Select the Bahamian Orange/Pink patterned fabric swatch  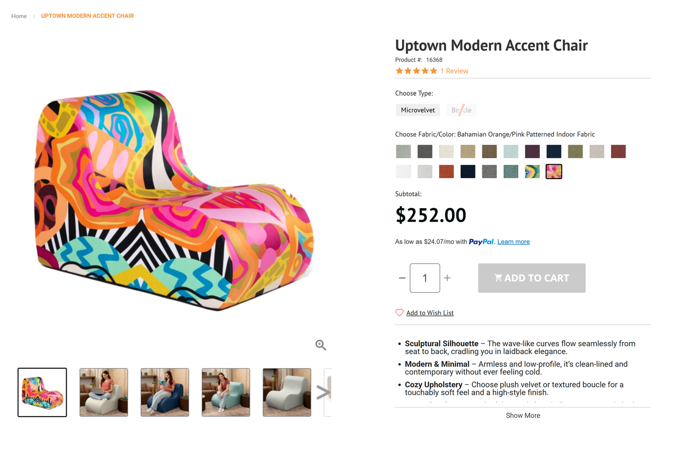coord(553,171)
